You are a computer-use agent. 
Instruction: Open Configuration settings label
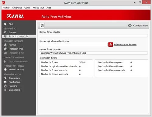tap(140, 25)
